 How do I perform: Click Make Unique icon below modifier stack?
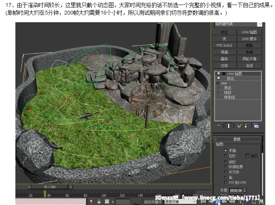238,125
